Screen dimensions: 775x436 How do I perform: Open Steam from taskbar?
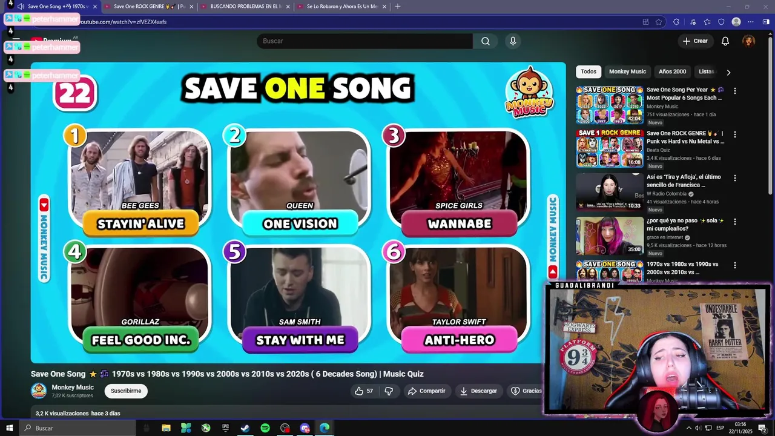coord(245,428)
